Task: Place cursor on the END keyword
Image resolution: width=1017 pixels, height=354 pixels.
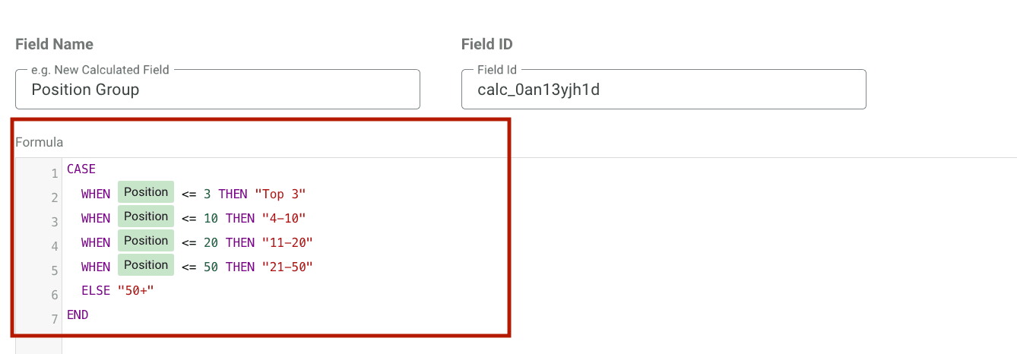Action: (78, 314)
